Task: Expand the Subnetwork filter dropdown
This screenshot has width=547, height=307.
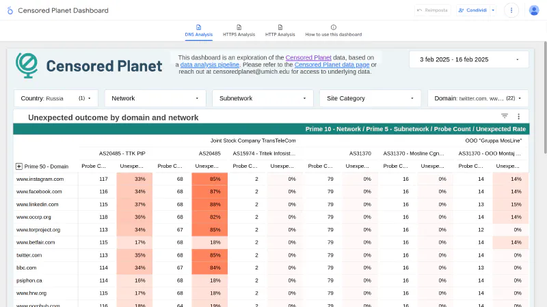Action: 262,98
